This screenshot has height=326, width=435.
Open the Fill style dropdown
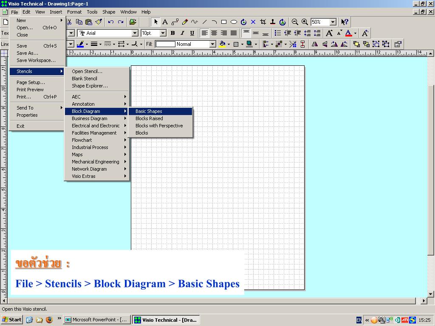click(x=212, y=44)
